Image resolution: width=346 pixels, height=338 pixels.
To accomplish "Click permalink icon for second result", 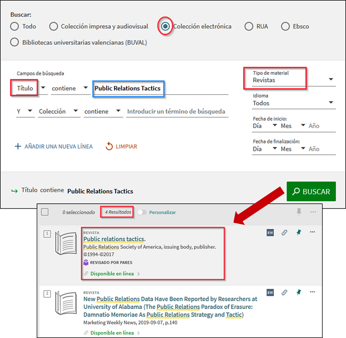I will click(x=284, y=292).
